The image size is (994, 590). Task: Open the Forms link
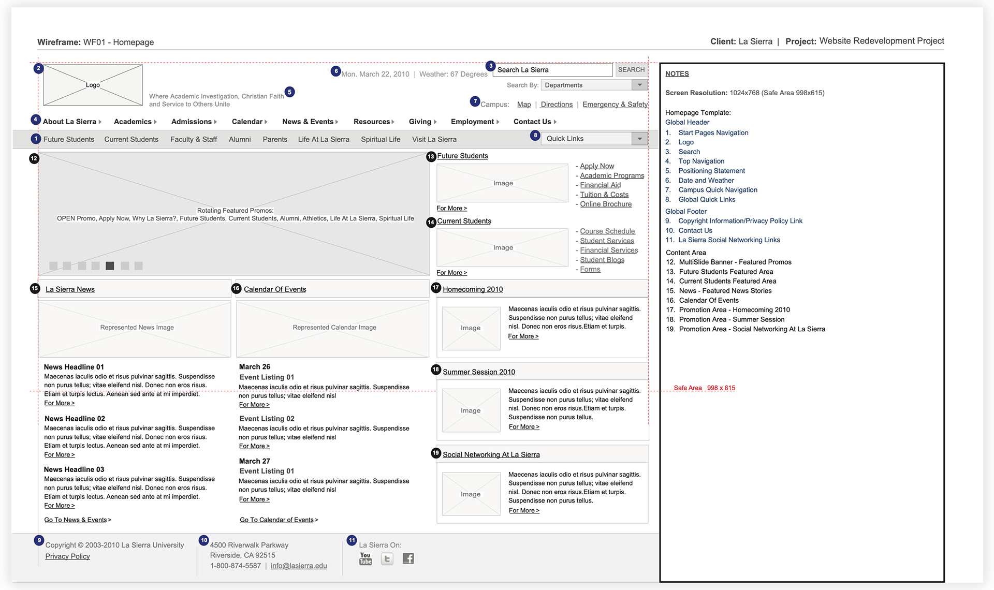pos(590,269)
